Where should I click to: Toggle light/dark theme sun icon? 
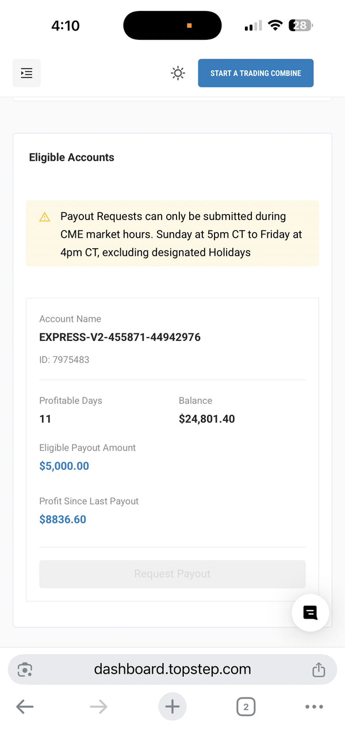(x=178, y=73)
